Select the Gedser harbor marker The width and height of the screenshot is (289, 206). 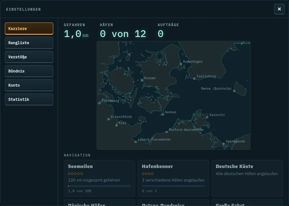coord(162,115)
